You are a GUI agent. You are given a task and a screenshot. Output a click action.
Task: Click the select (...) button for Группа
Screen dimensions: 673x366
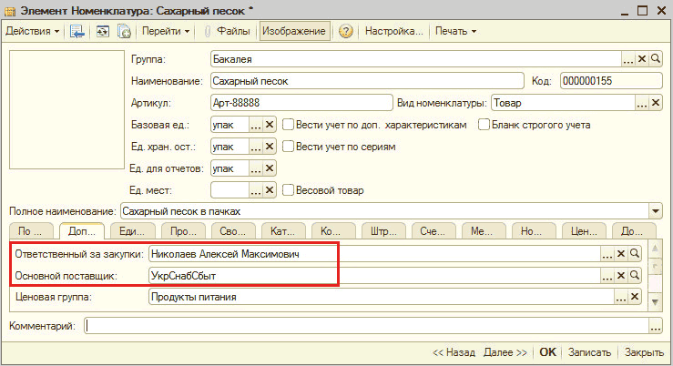[x=628, y=59]
